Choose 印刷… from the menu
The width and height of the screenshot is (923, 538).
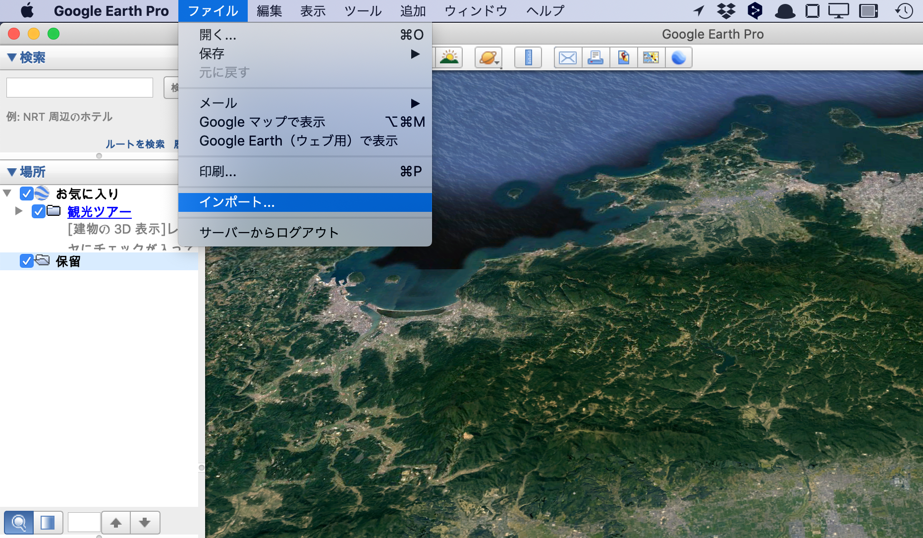pos(305,171)
